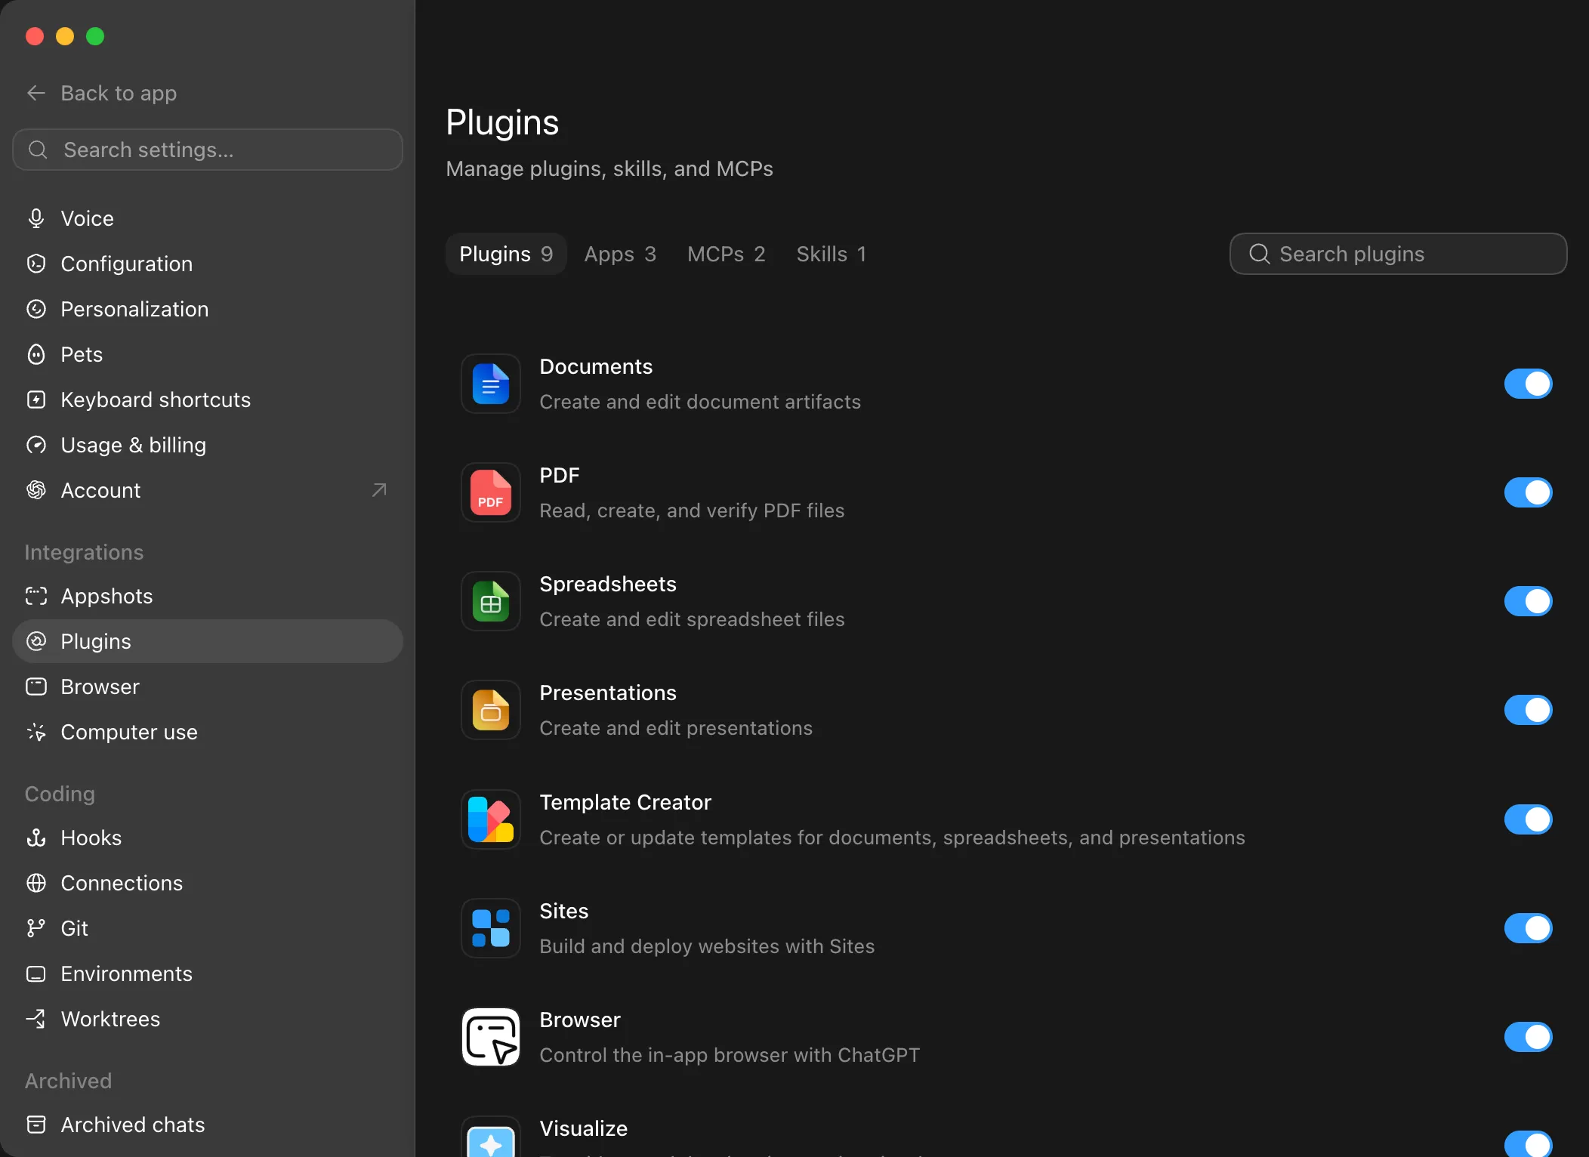Open the Archived chats label
Viewport: 1589px width, 1157px height.
click(133, 1125)
